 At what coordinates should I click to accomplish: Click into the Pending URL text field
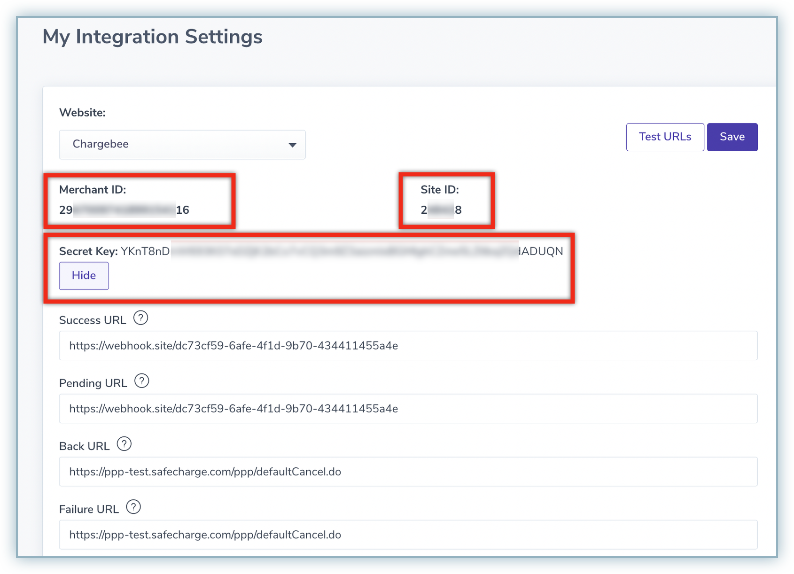point(408,409)
